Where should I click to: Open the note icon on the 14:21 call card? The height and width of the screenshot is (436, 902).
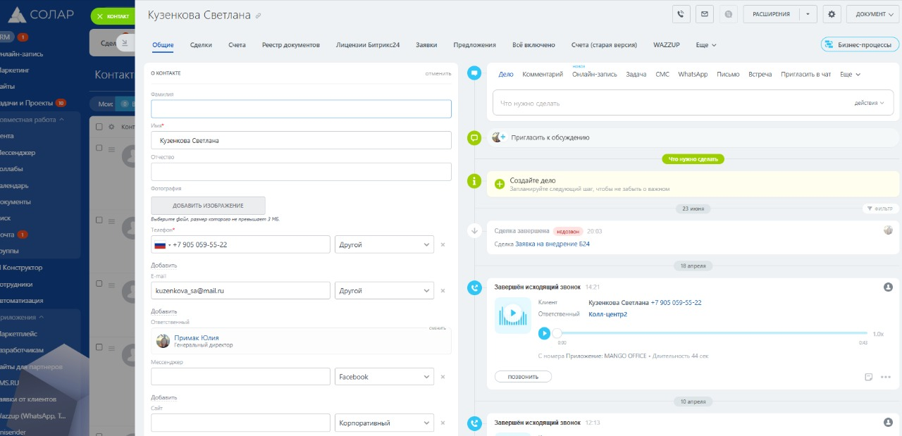point(869,377)
